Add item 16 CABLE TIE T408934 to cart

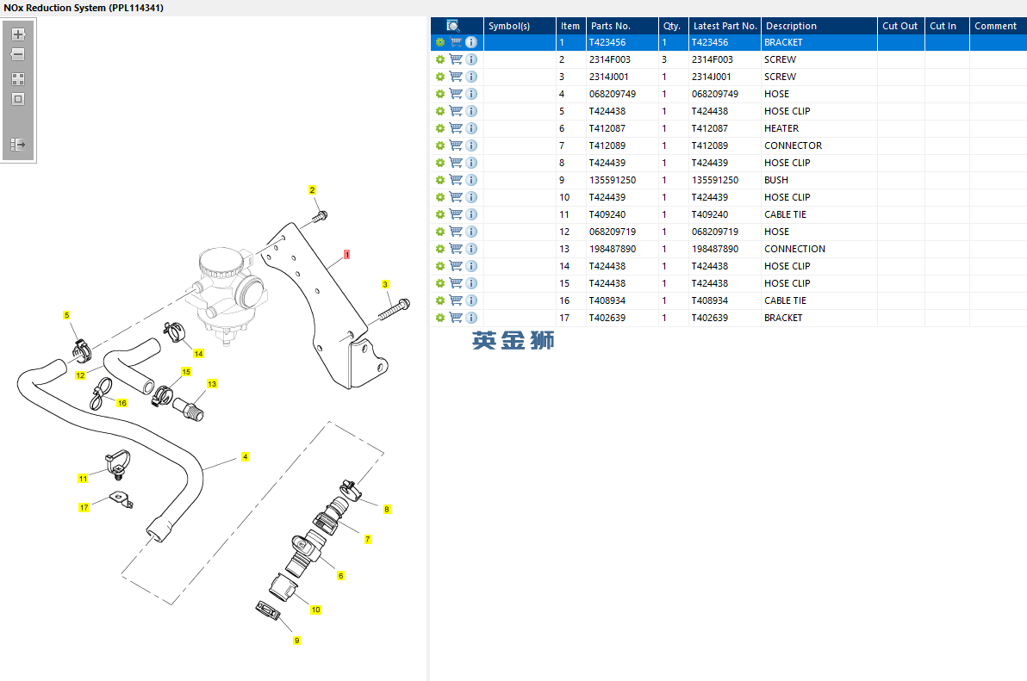[456, 300]
